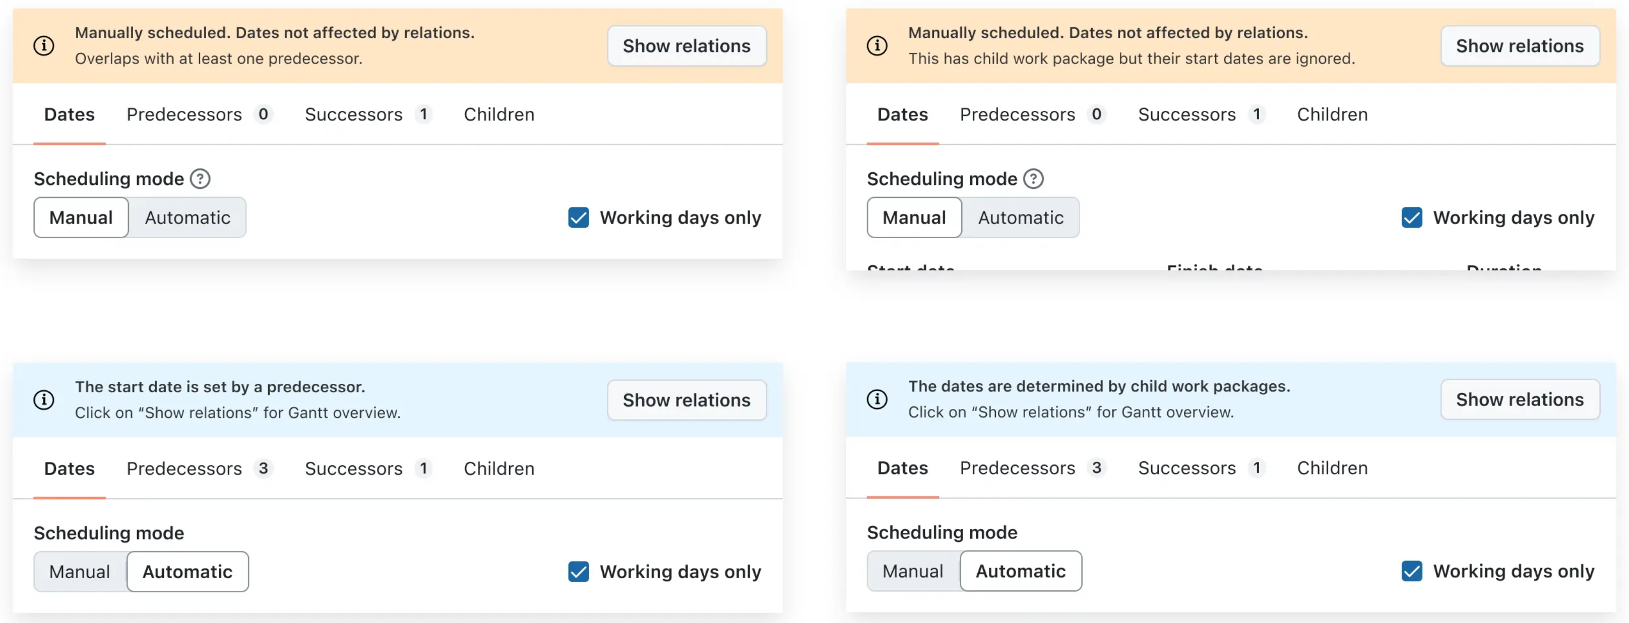1629x623 pixels.
Task: Disable Working days only in bottom-right panel
Action: point(1411,571)
